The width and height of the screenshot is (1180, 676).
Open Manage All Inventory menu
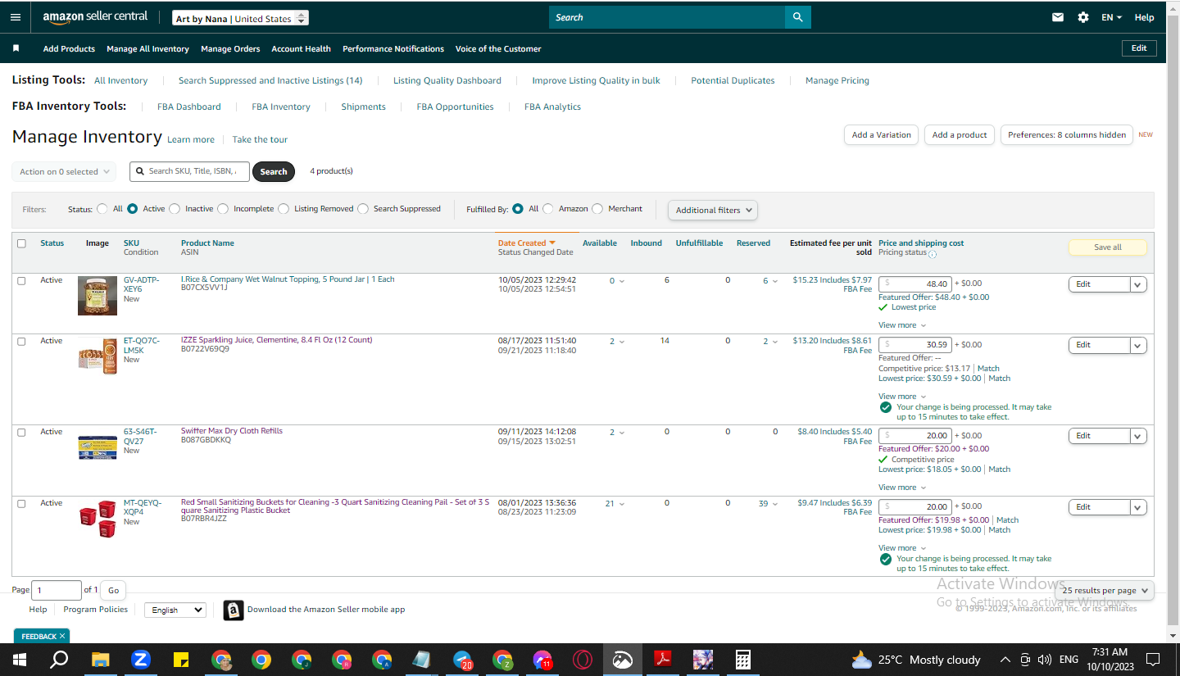(147, 48)
